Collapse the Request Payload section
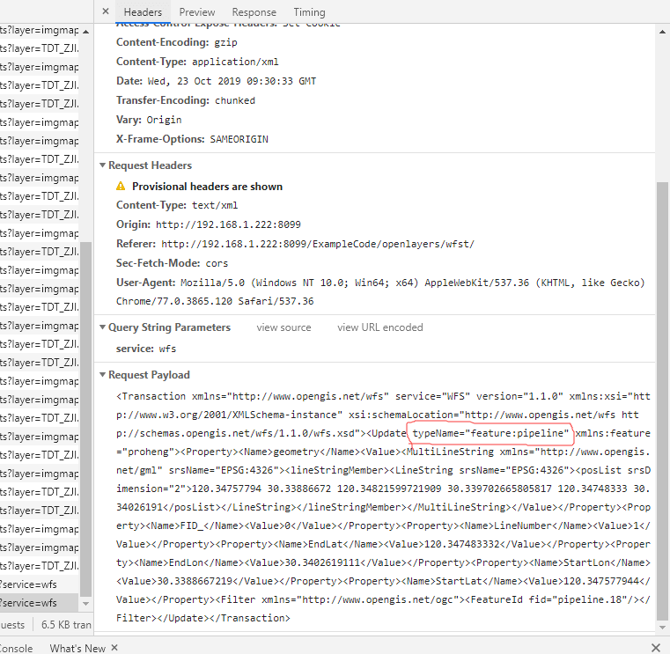The width and height of the screenshot is (670, 654). 103,375
